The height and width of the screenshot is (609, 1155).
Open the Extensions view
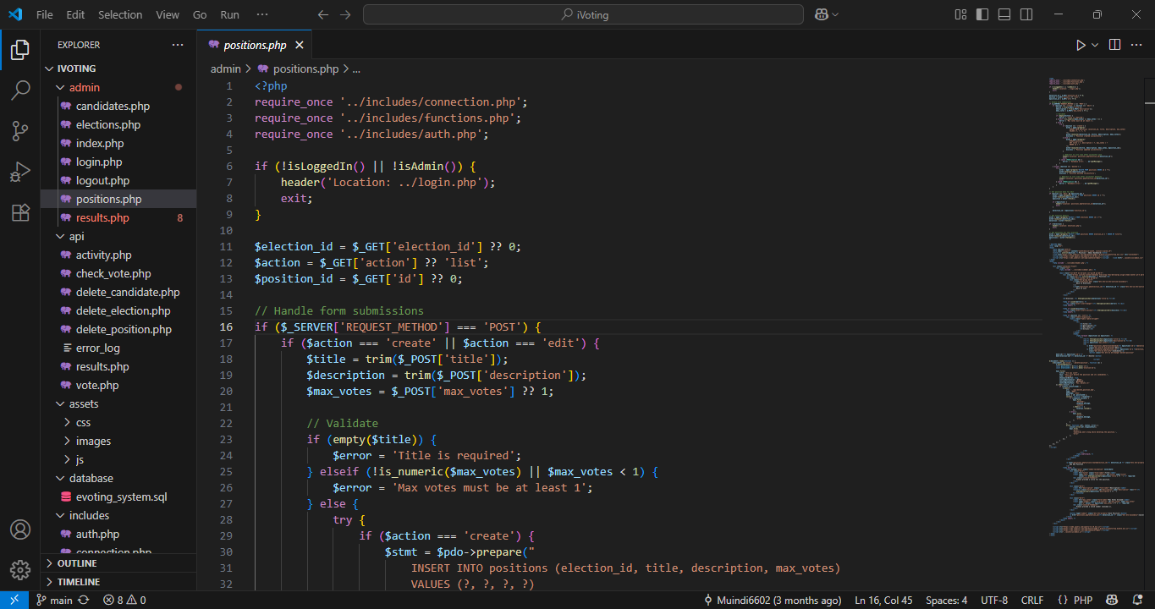click(x=20, y=212)
